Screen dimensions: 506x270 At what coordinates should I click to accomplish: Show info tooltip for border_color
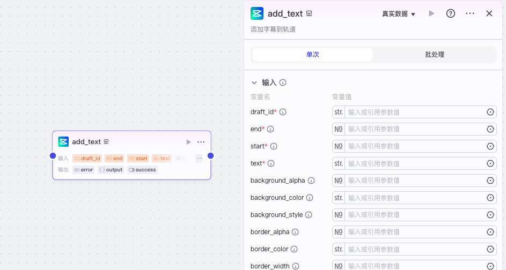(294, 249)
